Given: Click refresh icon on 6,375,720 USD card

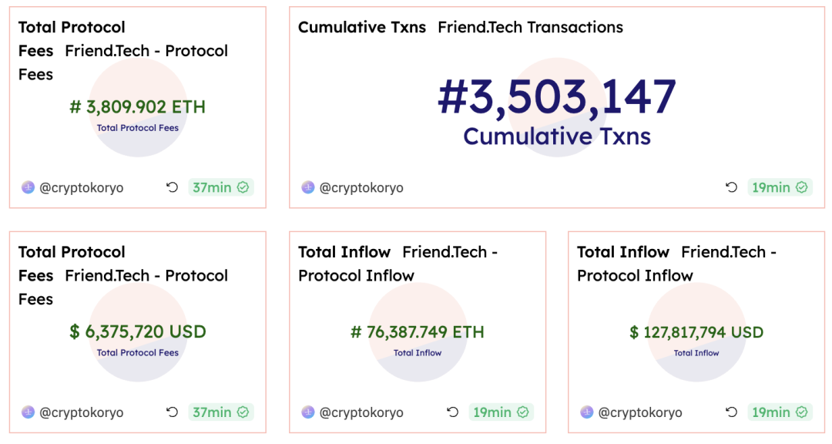Looking at the screenshot, I should pyautogui.click(x=173, y=412).
